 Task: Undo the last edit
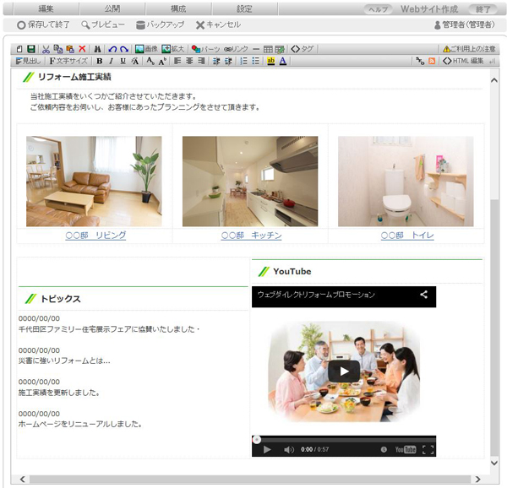112,49
